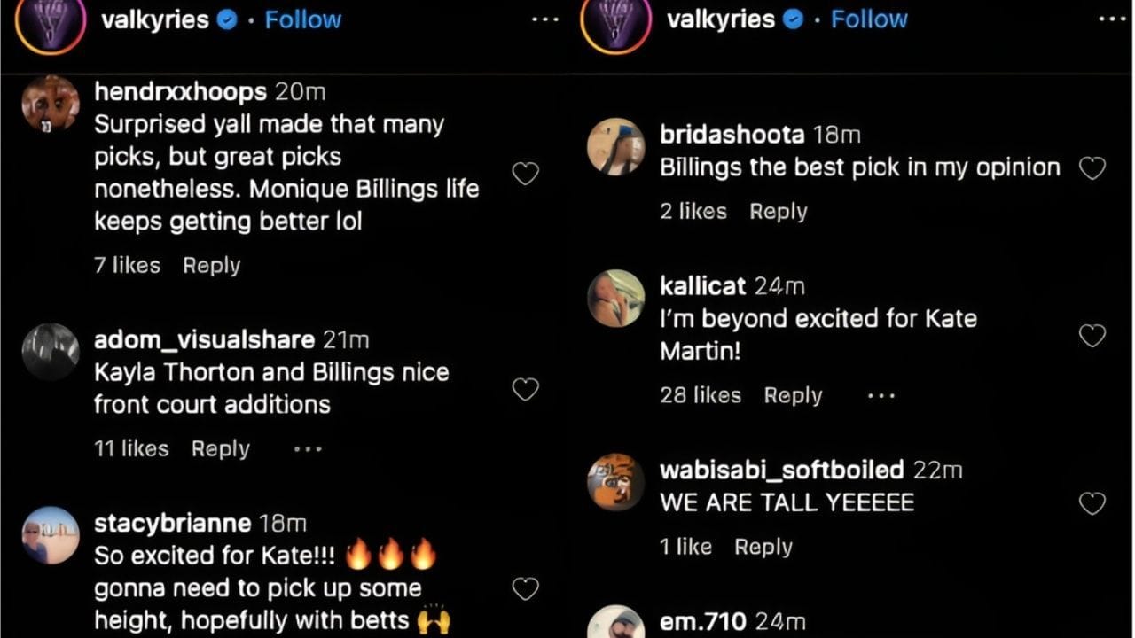View the 7 likes on hendrxxhoops' comment
The image size is (1135, 638).
tap(127, 264)
